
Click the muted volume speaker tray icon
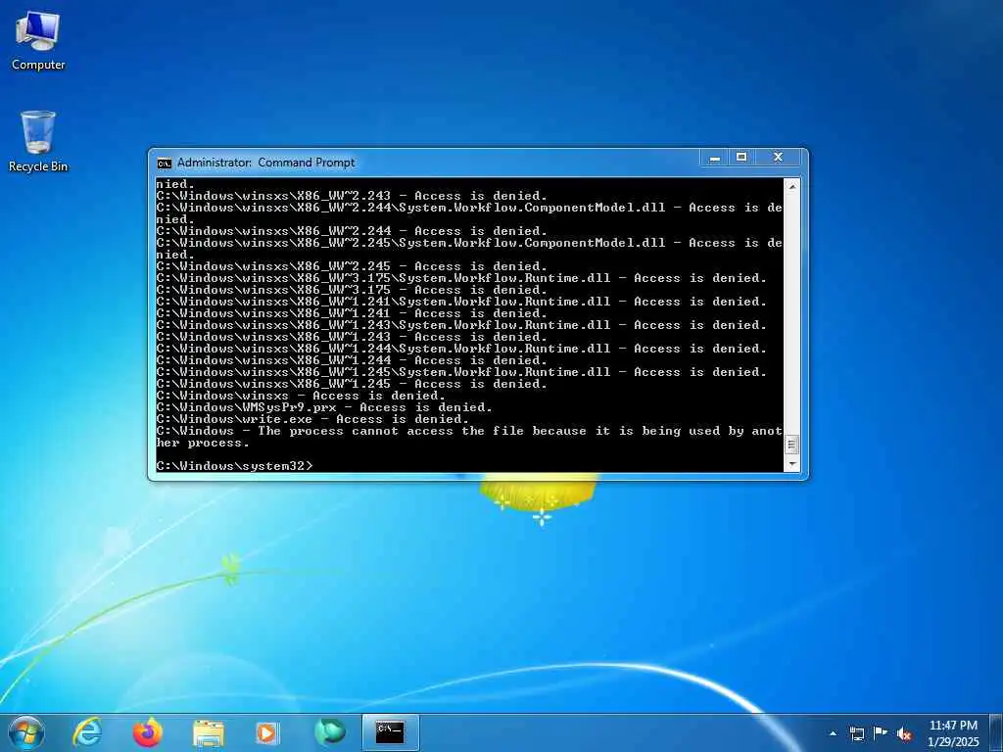(x=904, y=733)
